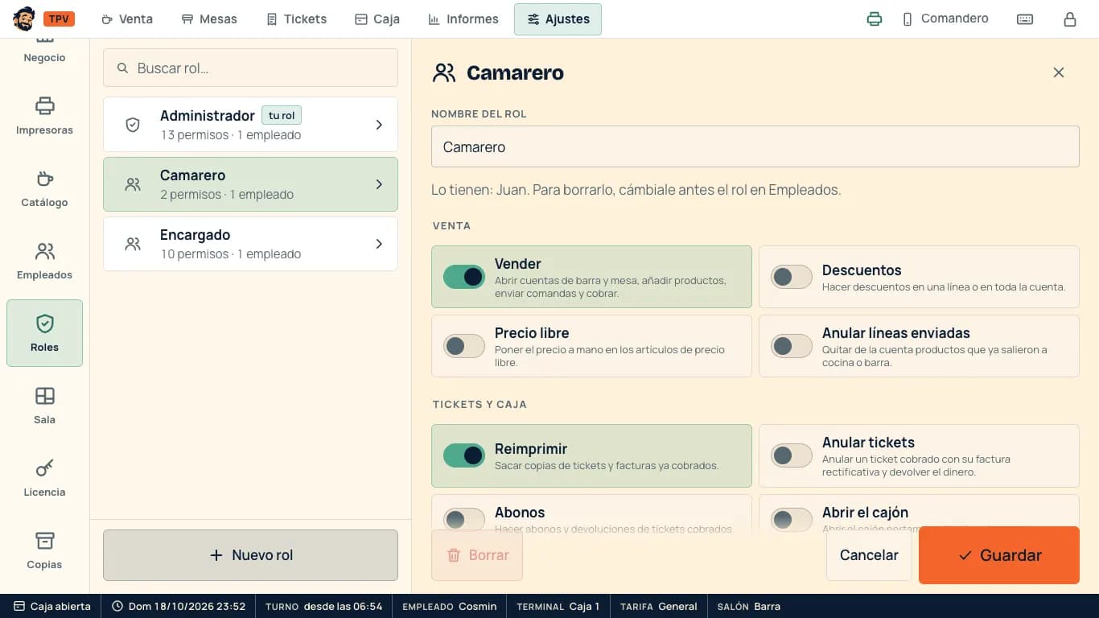Click the Terminal Caja 1 status entry
Image resolution: width=1099 pixels, height=618 pixels.
558,606
